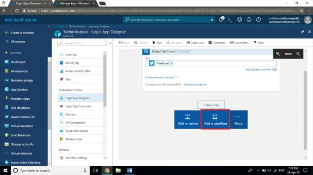The image size is (313, 175).
Task: Select Logic App Designer menu item
Action: tap(80, 98)
